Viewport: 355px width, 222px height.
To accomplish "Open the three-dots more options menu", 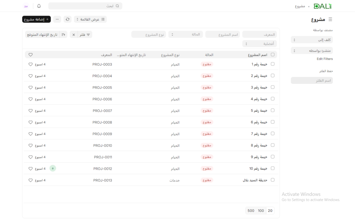I will pyautogui.click(x=57, y=19).
